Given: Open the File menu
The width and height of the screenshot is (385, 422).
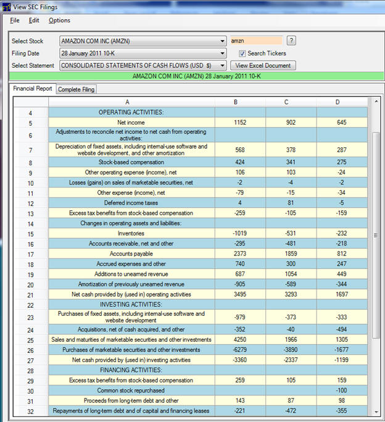Looking at the screenshot, I should point(15,20).
